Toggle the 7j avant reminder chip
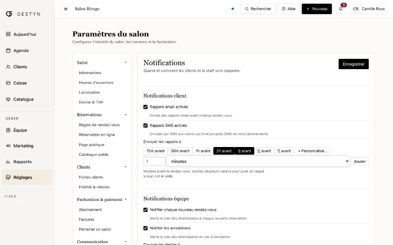 point(284,151)
